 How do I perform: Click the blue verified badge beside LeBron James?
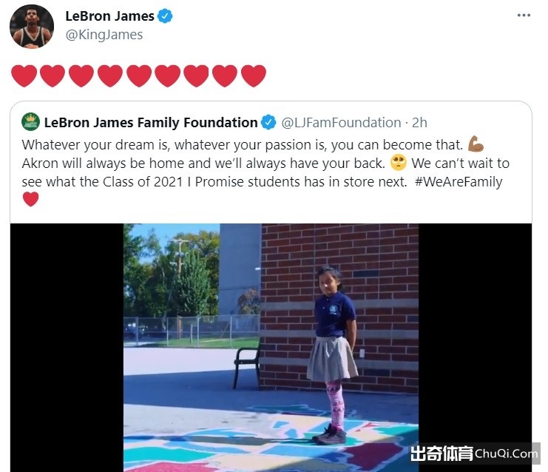pyautogui.click(x=165, y=16)
